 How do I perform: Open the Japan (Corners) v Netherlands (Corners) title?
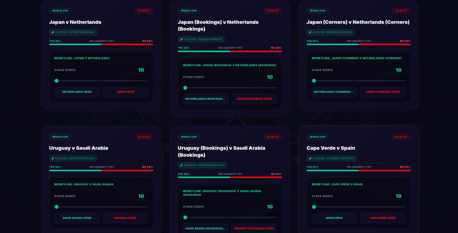point(358,22)
